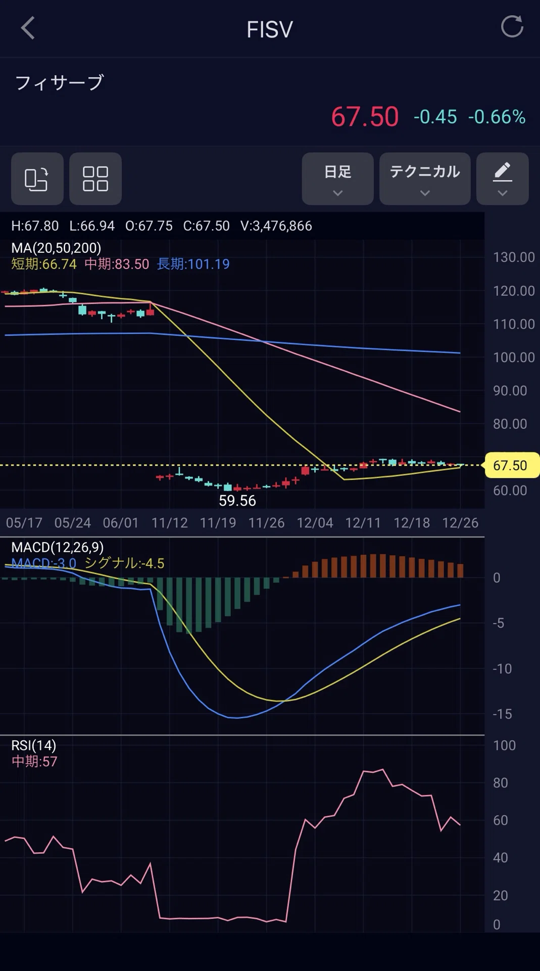The image size is (540, 971).
Task: Tap the -0.45 price change value
Action: click(x=435, y=117)
